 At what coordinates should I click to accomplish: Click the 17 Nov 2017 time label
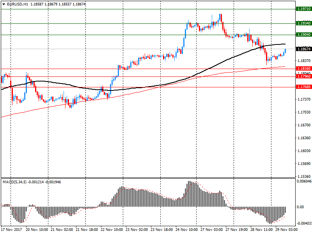tap(11, 230)
